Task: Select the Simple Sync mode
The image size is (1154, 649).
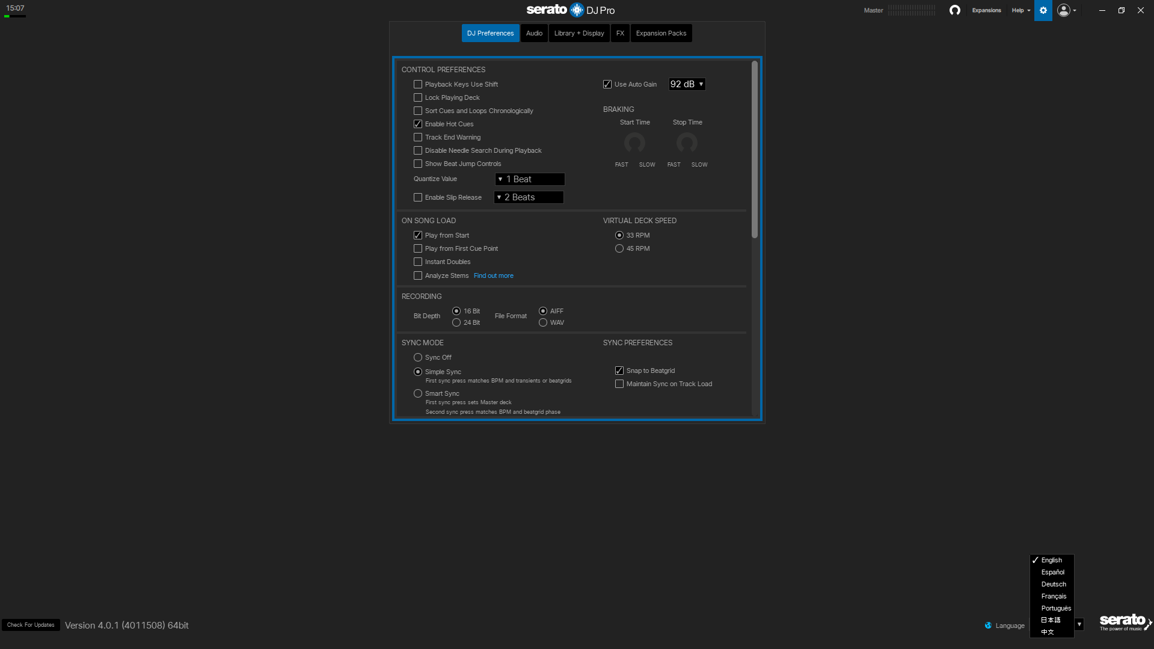Action: pos(418,372)
